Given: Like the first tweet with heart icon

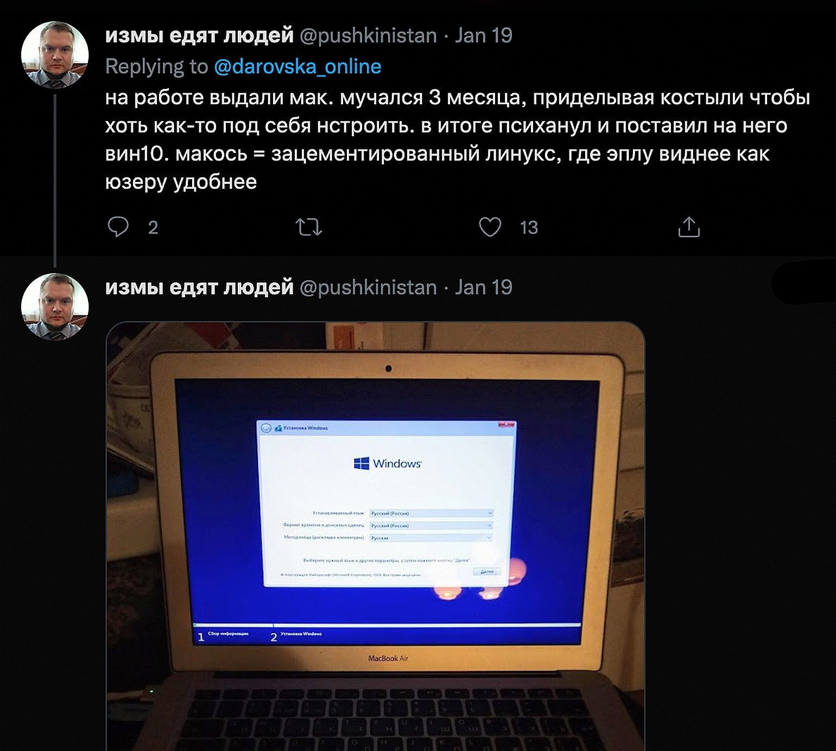Looking at the screenshot, I should coord(490,227).
